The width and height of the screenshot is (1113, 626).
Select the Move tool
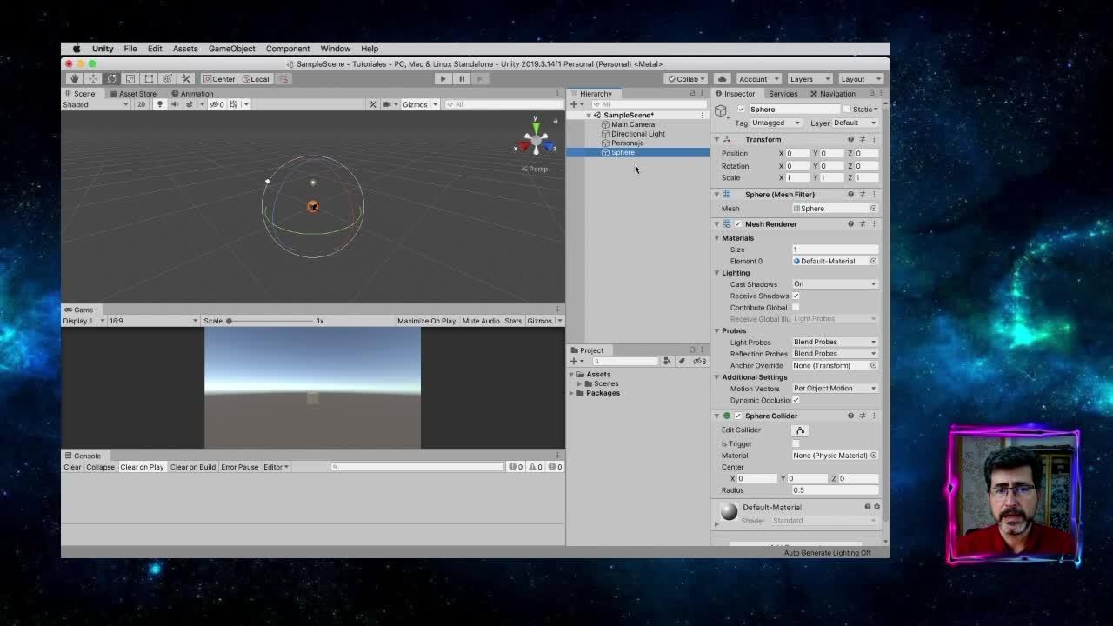pos(93,79)
